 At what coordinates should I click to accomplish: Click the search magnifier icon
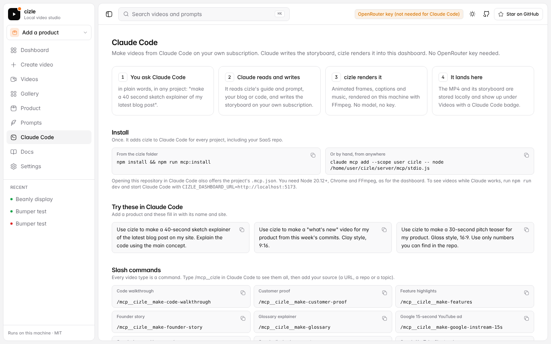[126, 14]
